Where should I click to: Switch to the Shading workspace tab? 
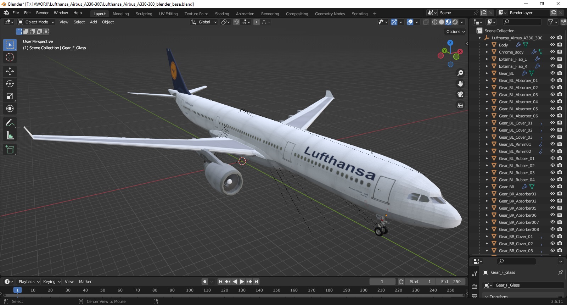coord(222,14)
